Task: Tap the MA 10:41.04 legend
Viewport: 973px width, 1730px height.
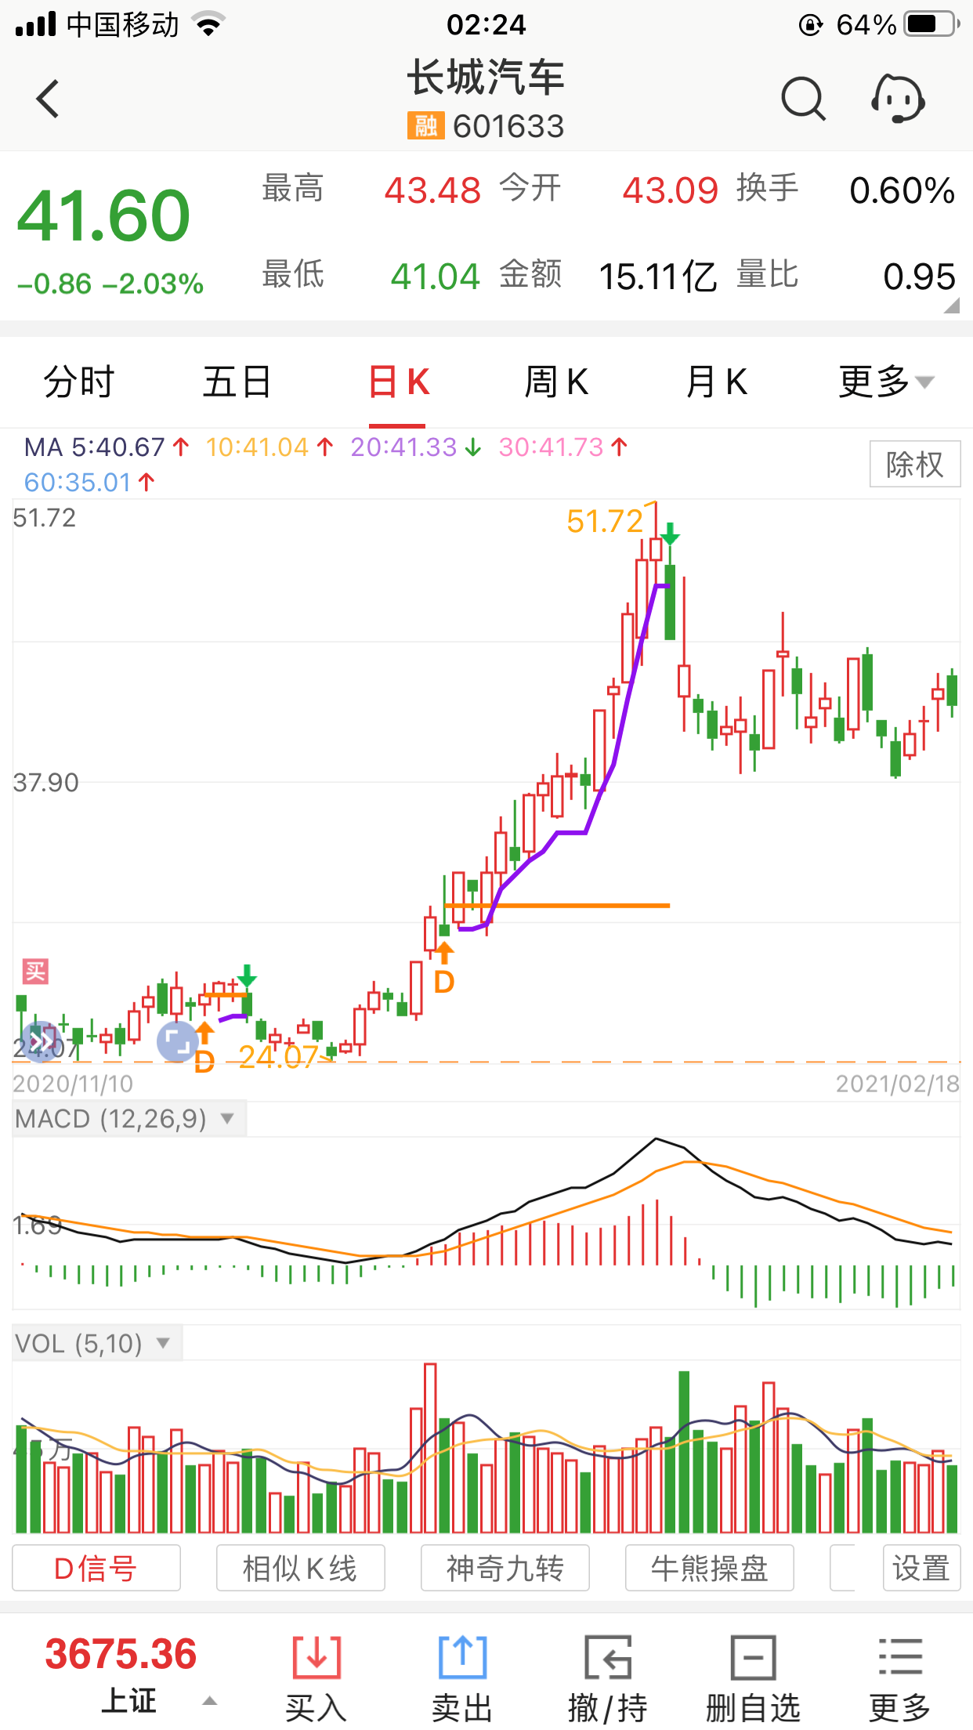Action: pos(270,447)
